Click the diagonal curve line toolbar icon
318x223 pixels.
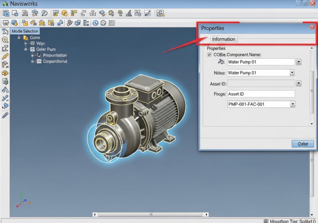pos(148,13)
